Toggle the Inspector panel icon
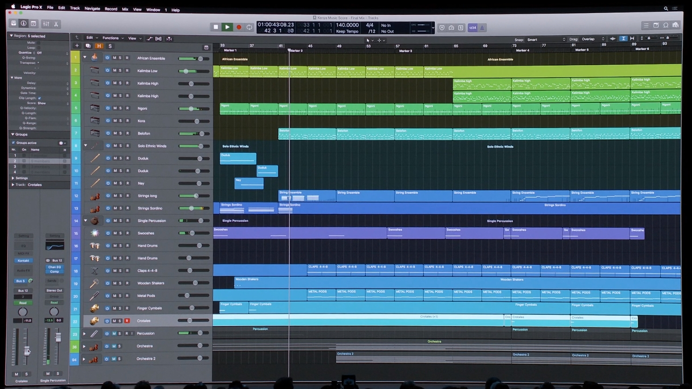Image resolution: width=692 pixels, height=389 pixels. (23, 24)
